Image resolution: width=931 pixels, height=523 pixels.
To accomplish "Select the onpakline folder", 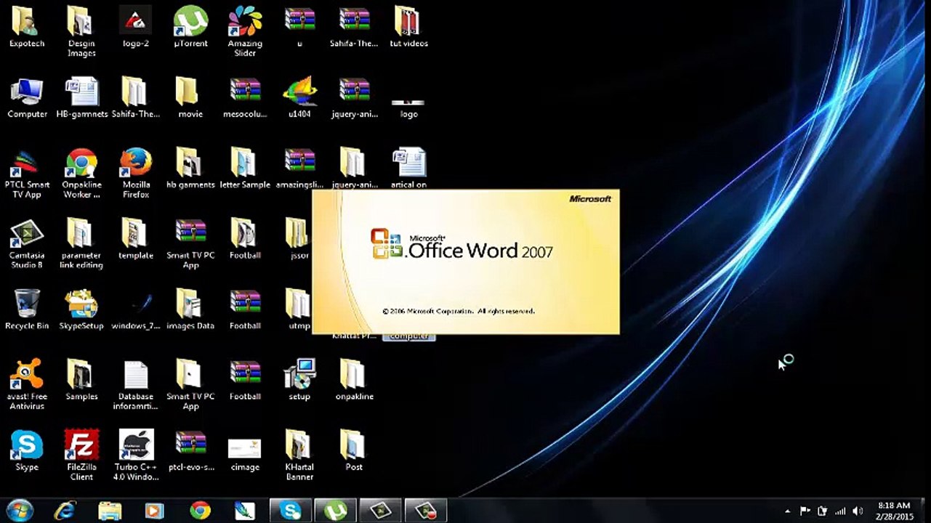I will [x=354, y=380].
